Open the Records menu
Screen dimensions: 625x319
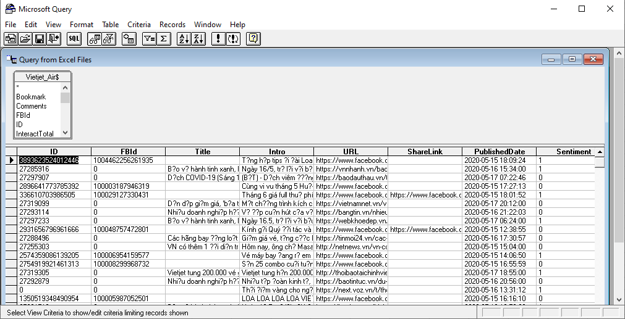pos(172,25)
